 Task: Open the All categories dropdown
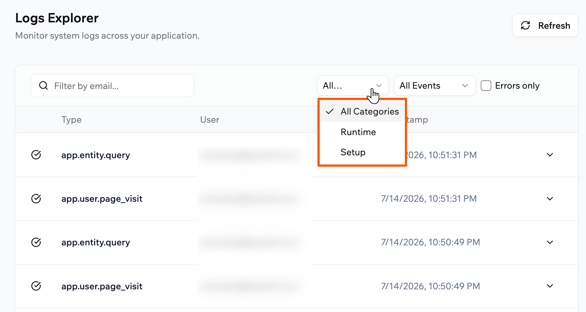[x=353, y=85]
